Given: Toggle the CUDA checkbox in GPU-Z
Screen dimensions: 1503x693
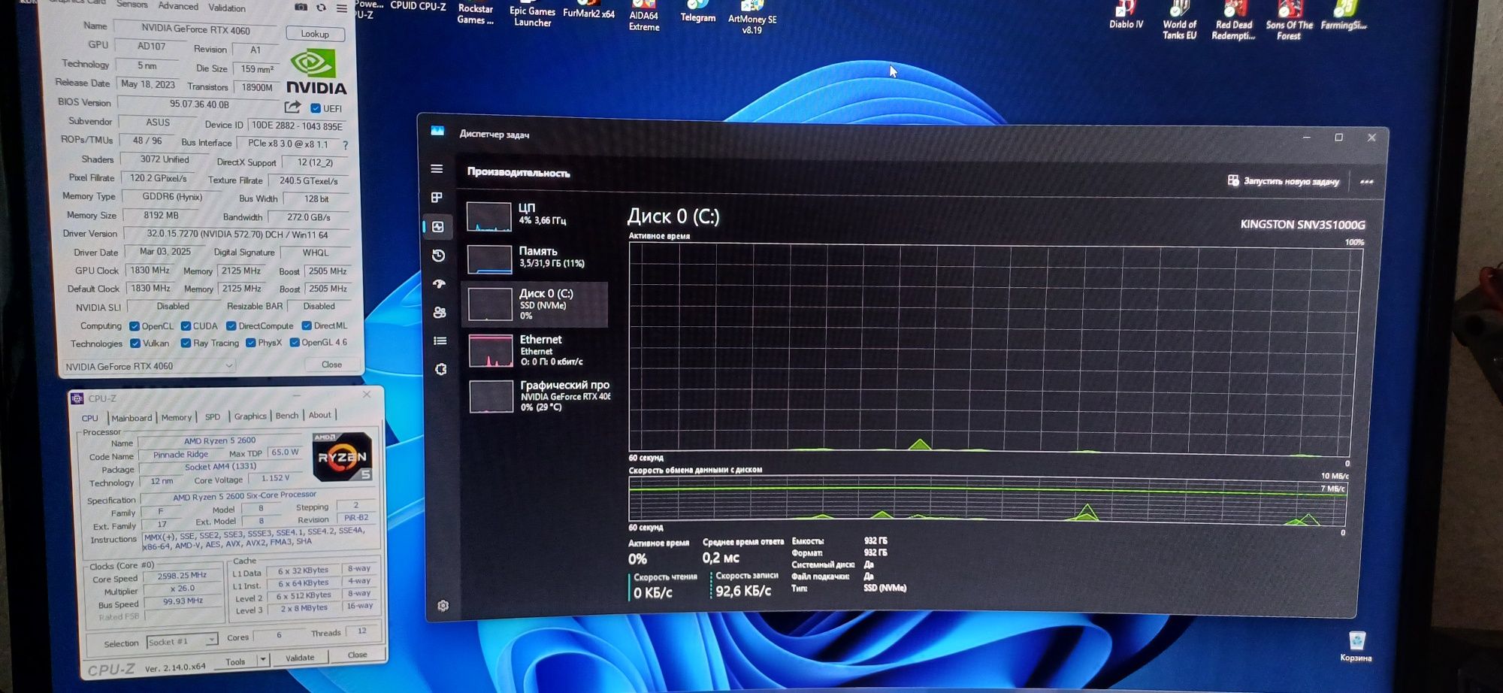Looking at the screenshot, I should pos(186,326).
